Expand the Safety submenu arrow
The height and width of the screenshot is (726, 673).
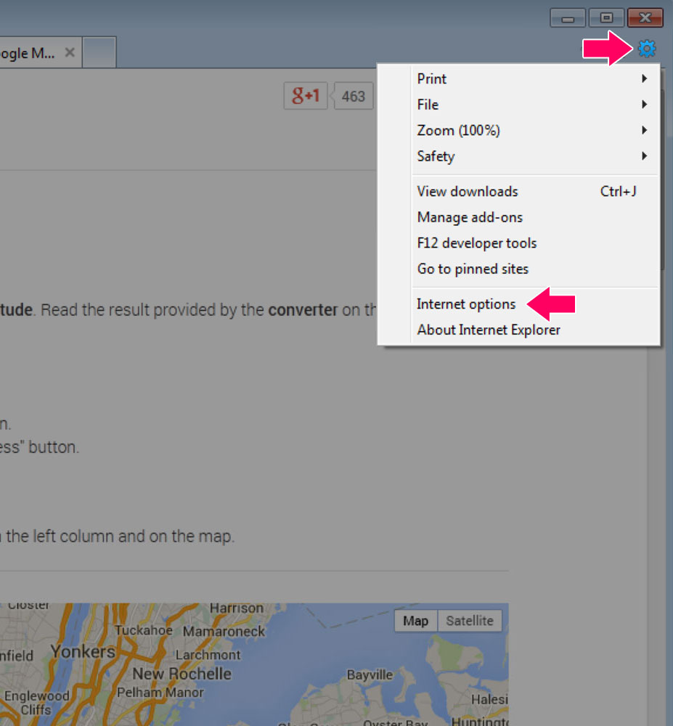click(x=644, y=157)
